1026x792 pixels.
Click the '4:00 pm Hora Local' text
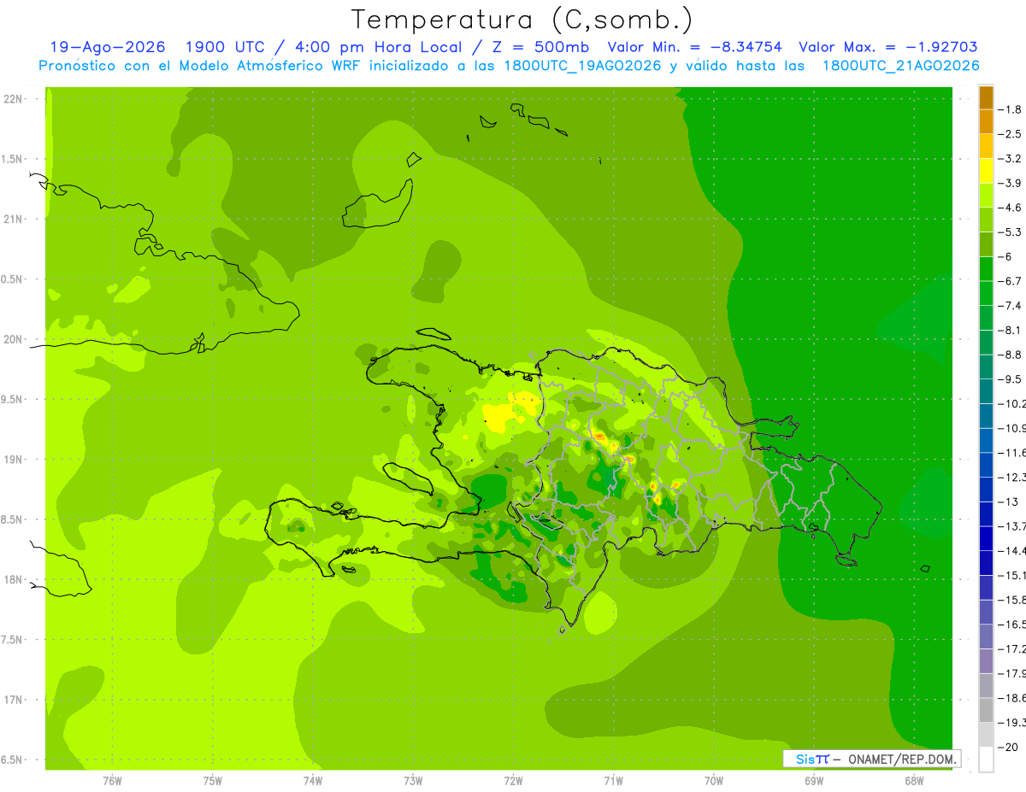tap(379, 47)
